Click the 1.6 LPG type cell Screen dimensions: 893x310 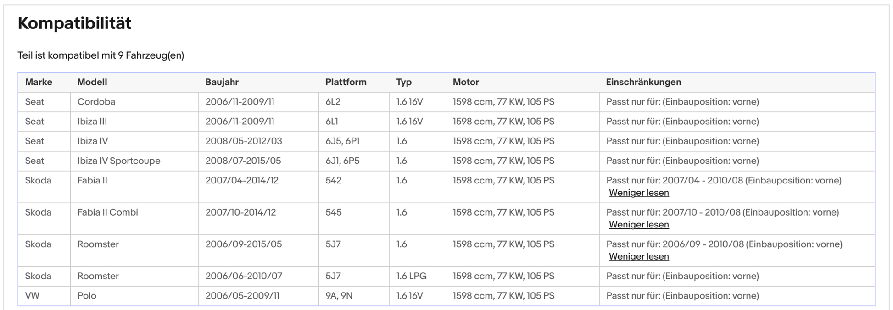click(411, 276)
